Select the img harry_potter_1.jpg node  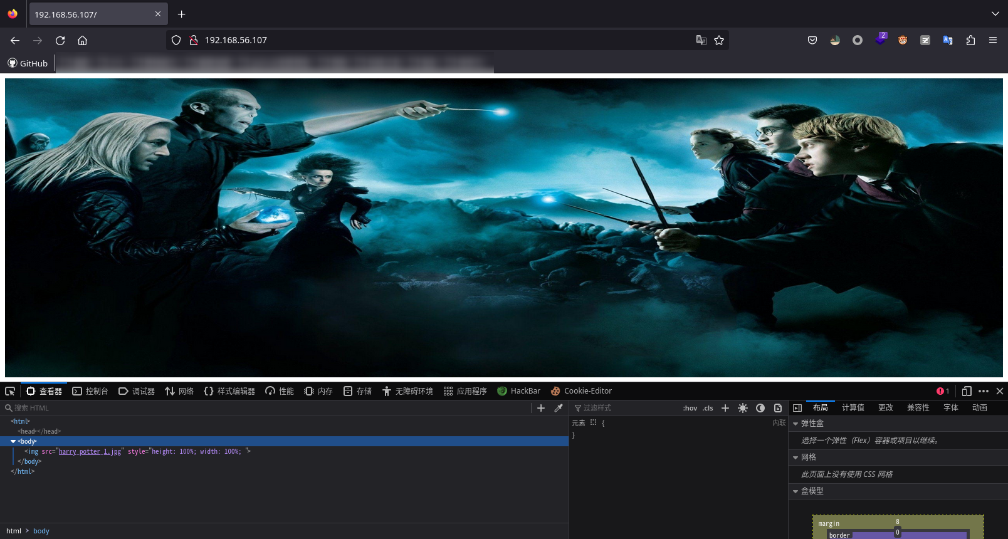point(284,451)
